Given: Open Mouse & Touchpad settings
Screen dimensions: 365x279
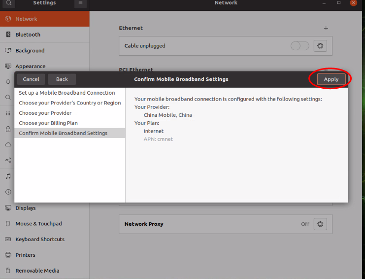Looking at the screenshot, I should pyautogui.click(x=45, y=224).
